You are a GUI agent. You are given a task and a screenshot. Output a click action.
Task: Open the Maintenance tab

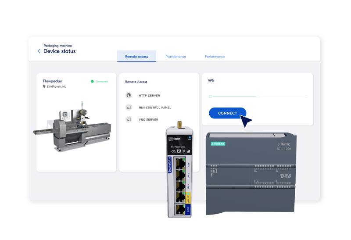pos(175,57)
